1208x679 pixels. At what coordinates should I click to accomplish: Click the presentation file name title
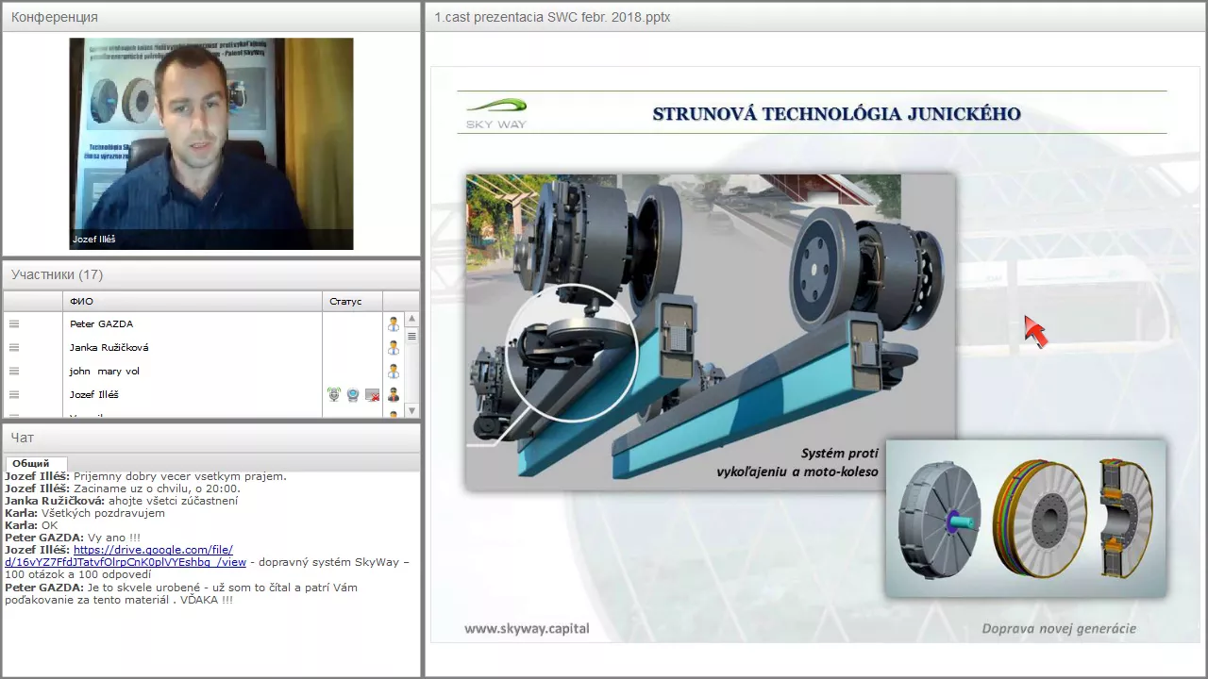tap(552, 17)
